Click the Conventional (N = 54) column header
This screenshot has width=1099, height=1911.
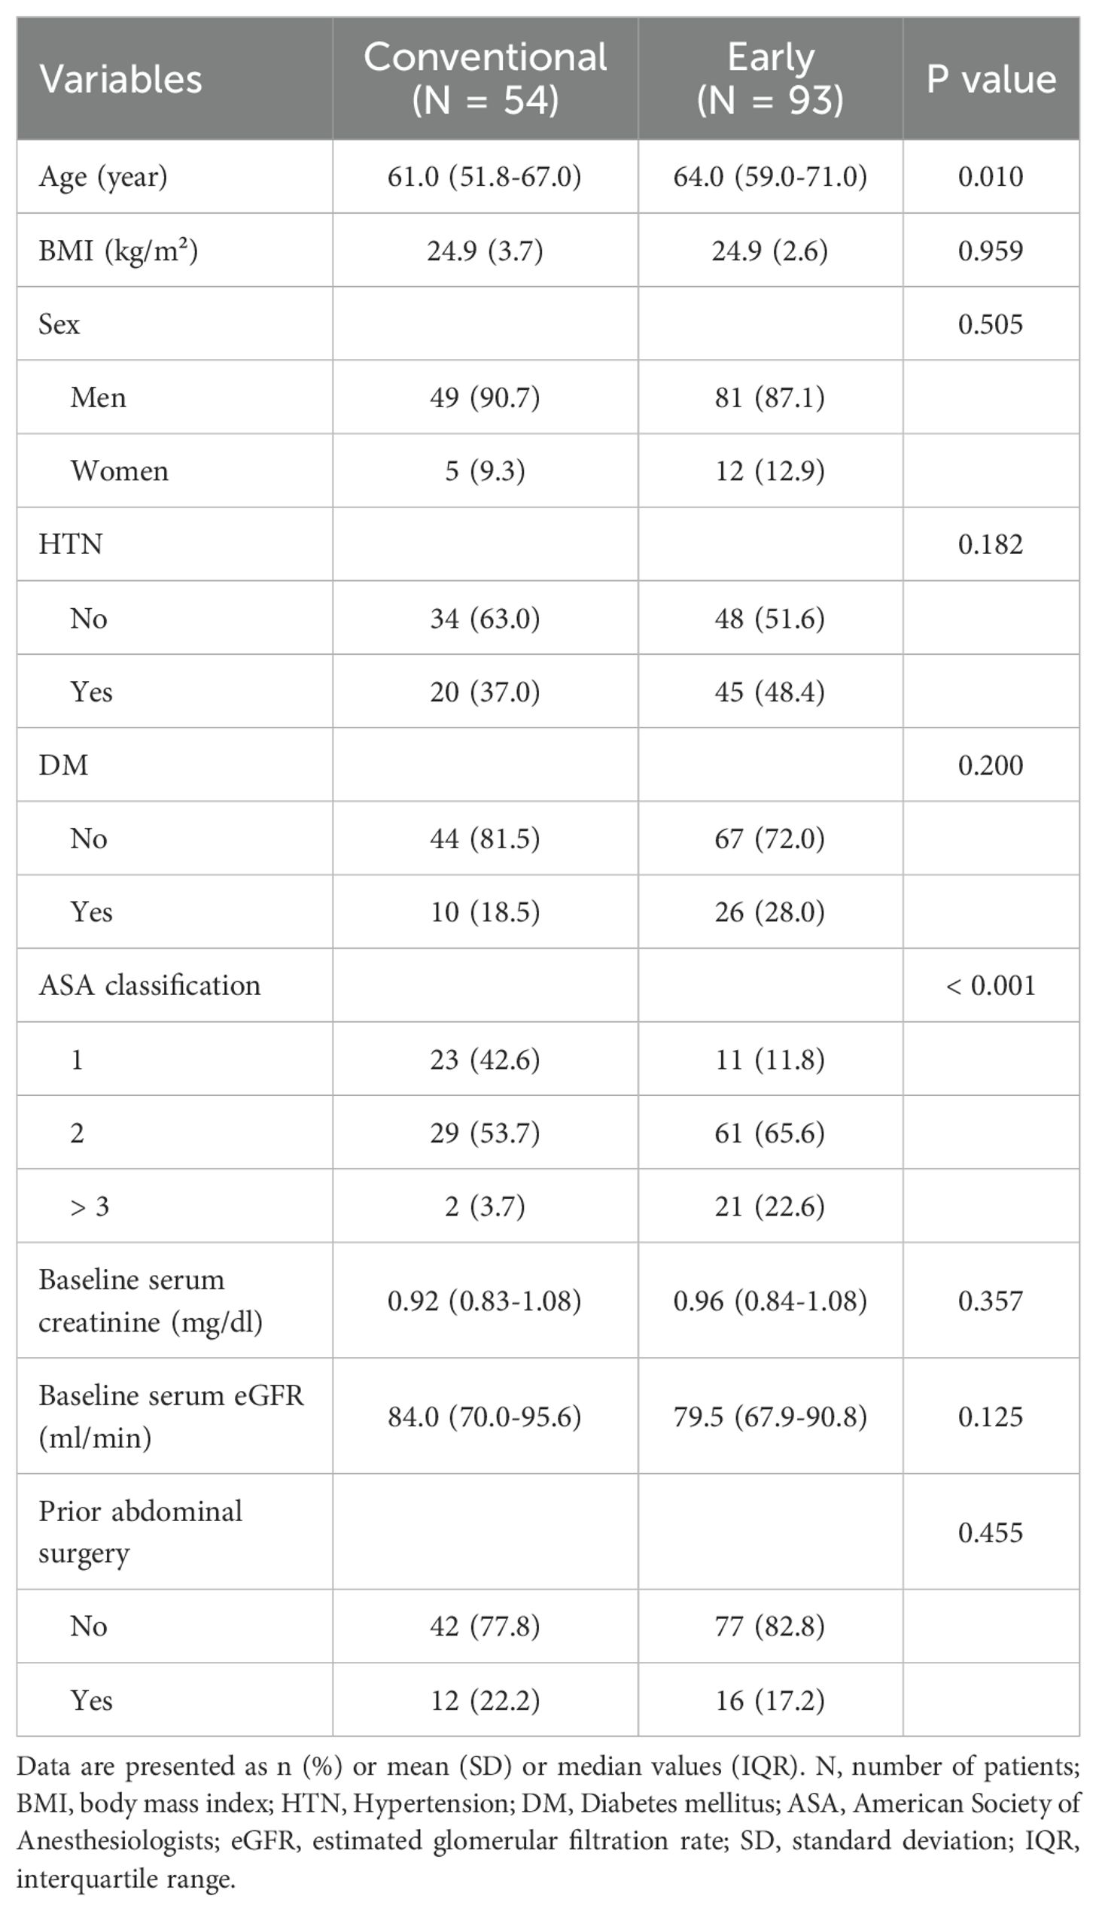click(485, 78)
